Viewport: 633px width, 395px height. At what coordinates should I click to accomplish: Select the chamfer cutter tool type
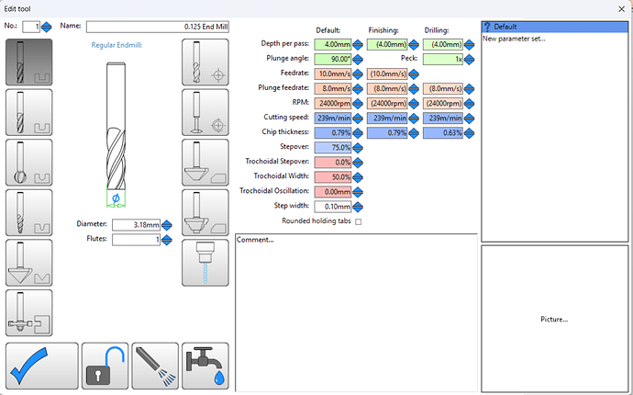[x=205, y=162]
